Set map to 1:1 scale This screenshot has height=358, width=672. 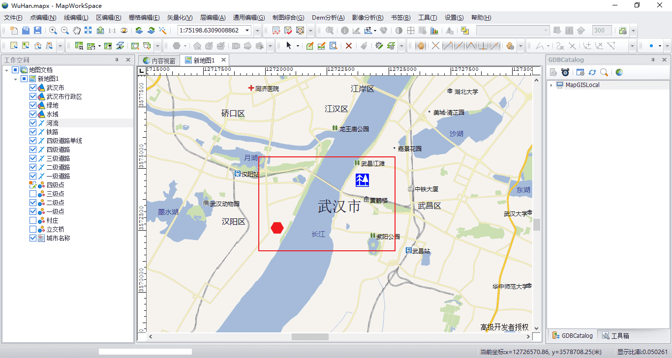[112, 30]
